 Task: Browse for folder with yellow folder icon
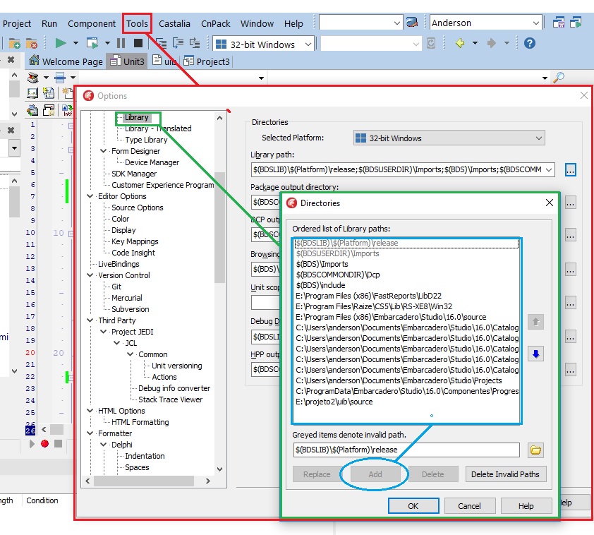click(x=535, y=450)
